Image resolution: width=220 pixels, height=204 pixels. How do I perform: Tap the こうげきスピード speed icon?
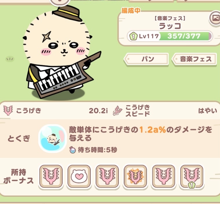118,111
